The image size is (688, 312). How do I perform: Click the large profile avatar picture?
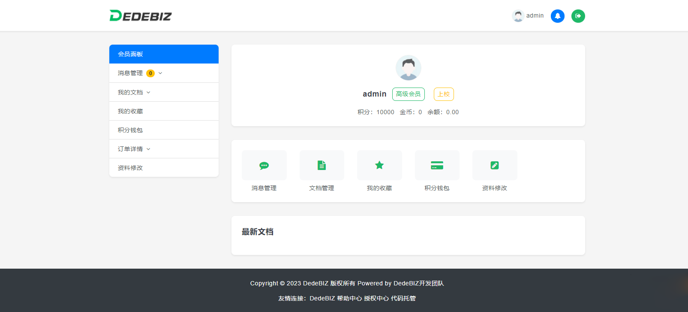(x=409, y=68)
